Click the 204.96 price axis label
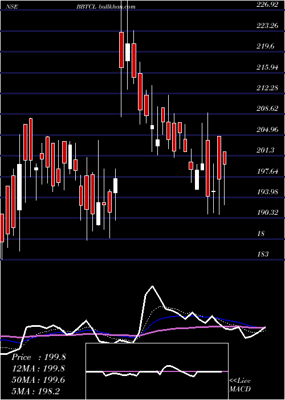This screenshot has width=285, height=400. pyautogui.click(x=267, y=129)
